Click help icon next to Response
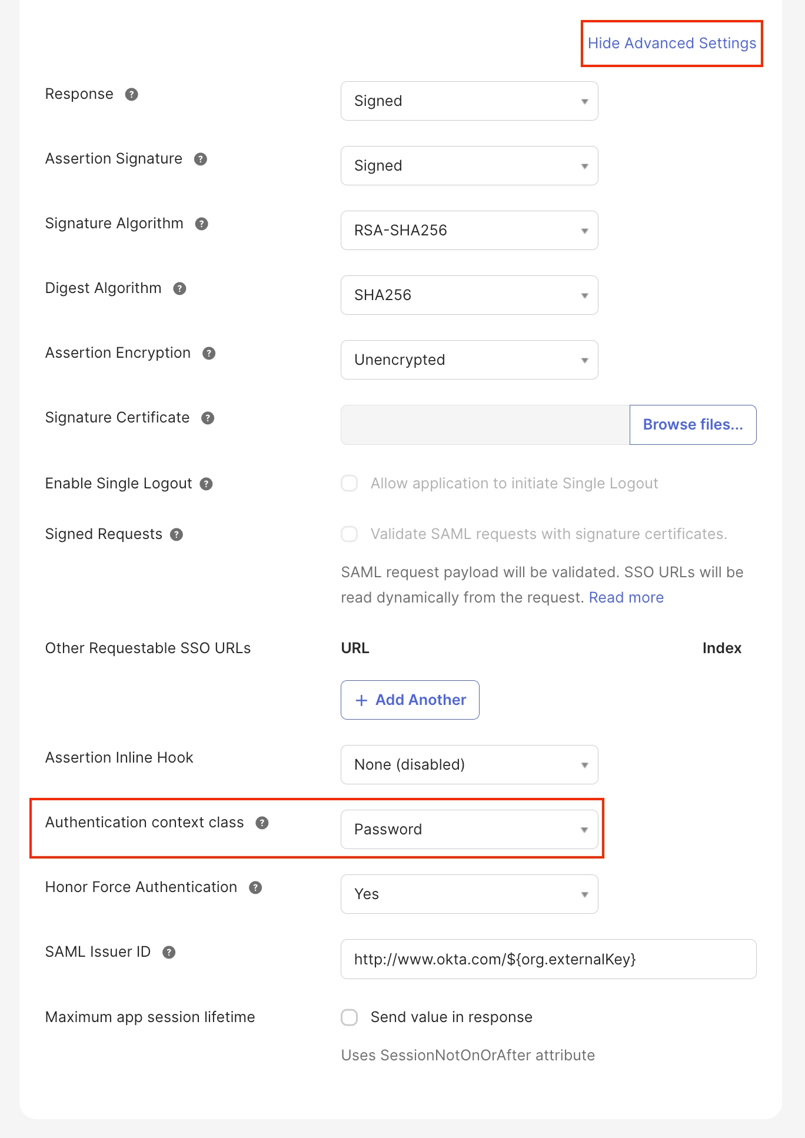Screen dimensions: 805x1138 pos(132,94)
